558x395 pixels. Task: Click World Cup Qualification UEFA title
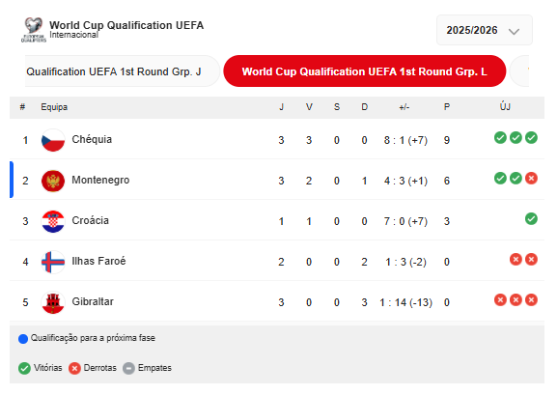[126, 25]
